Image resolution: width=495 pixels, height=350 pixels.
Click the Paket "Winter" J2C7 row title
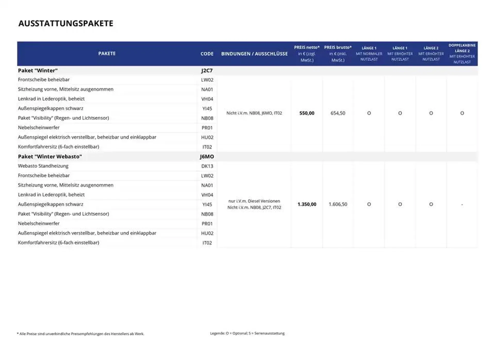[x=38, y=71]
